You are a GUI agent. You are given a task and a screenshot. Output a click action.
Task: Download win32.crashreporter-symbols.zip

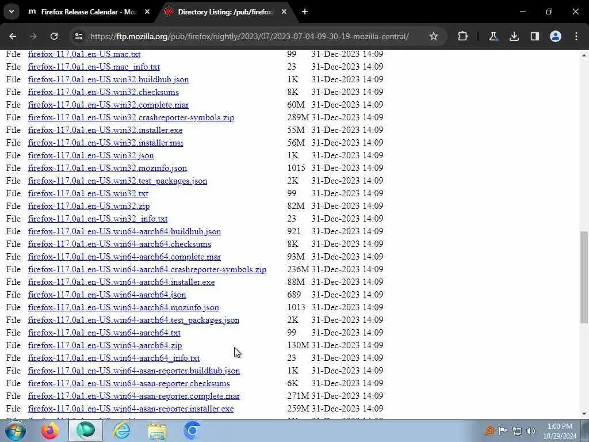(x=131, y=117)
